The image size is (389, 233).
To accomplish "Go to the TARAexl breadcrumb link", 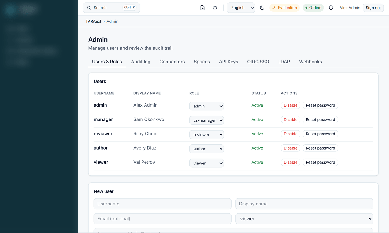I will (93, 21).
